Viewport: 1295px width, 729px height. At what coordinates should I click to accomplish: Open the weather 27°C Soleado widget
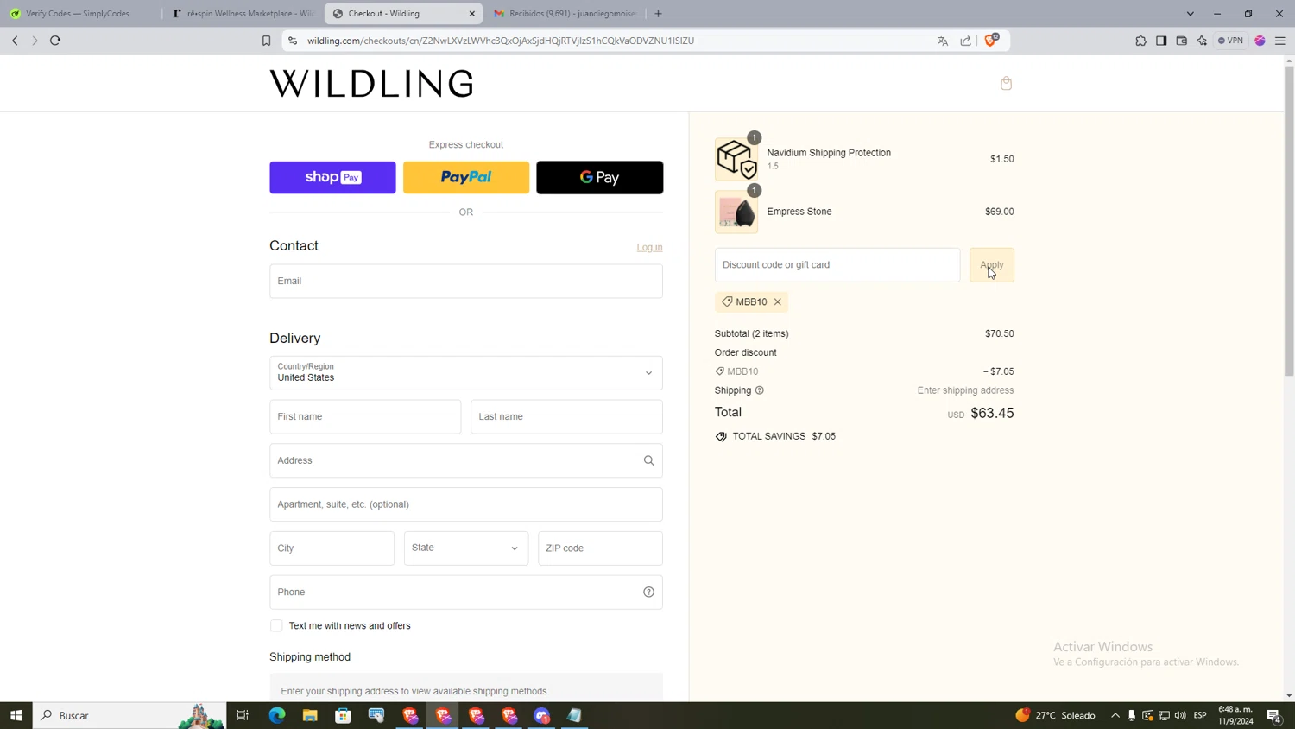click(x=1055, y=716)
